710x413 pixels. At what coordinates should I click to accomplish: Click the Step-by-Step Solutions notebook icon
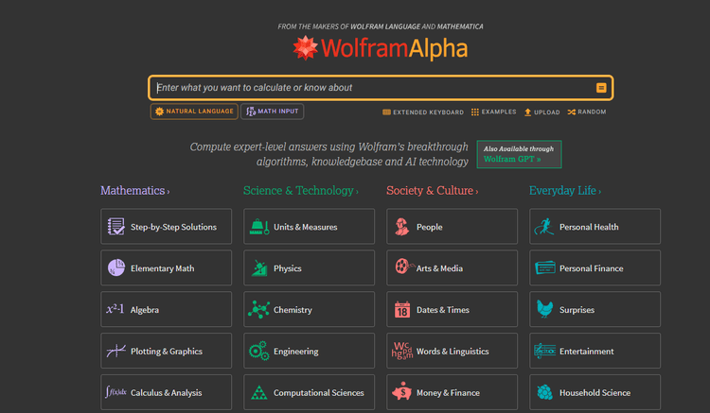(x=115, y=227)
